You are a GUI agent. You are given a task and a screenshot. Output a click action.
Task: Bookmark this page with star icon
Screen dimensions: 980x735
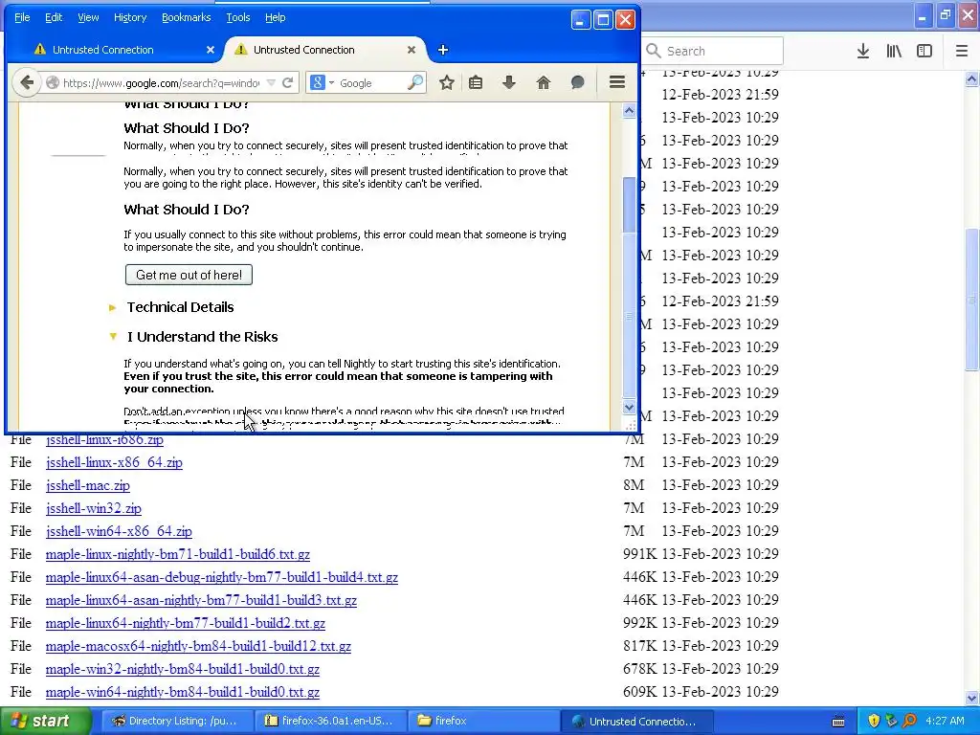coord(446,82)
